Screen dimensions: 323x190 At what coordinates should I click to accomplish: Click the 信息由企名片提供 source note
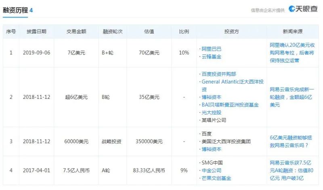(x=268, y=10)
